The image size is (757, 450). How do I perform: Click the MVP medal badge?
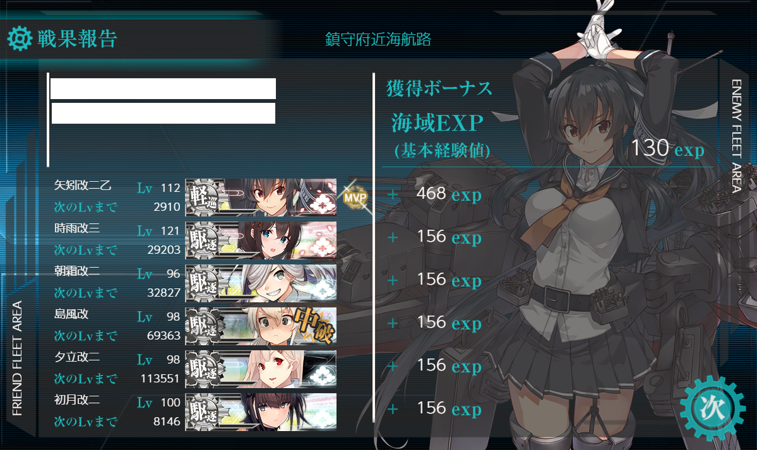(355, 198)
